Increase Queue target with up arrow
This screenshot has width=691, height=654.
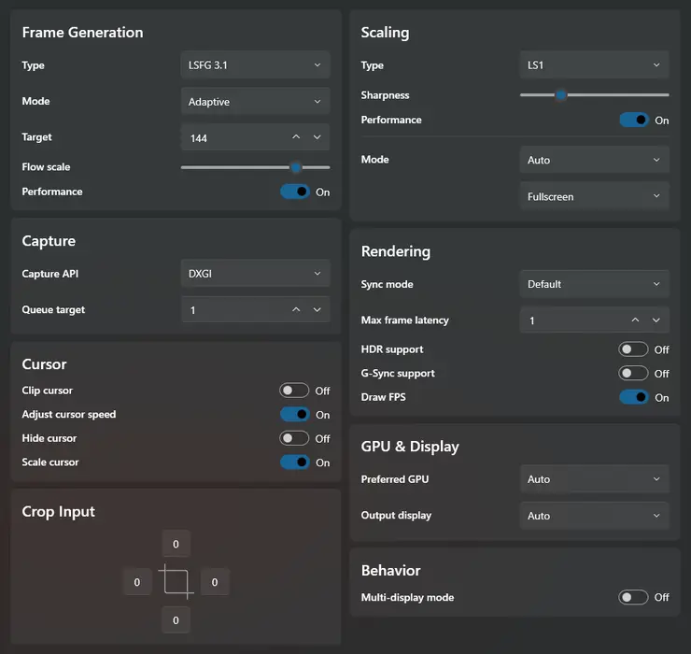tap(296, 309)
